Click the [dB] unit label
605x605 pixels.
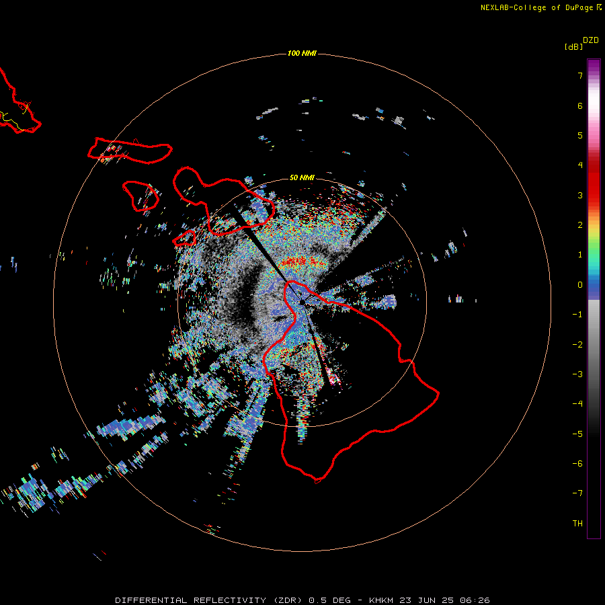point(573,46)
